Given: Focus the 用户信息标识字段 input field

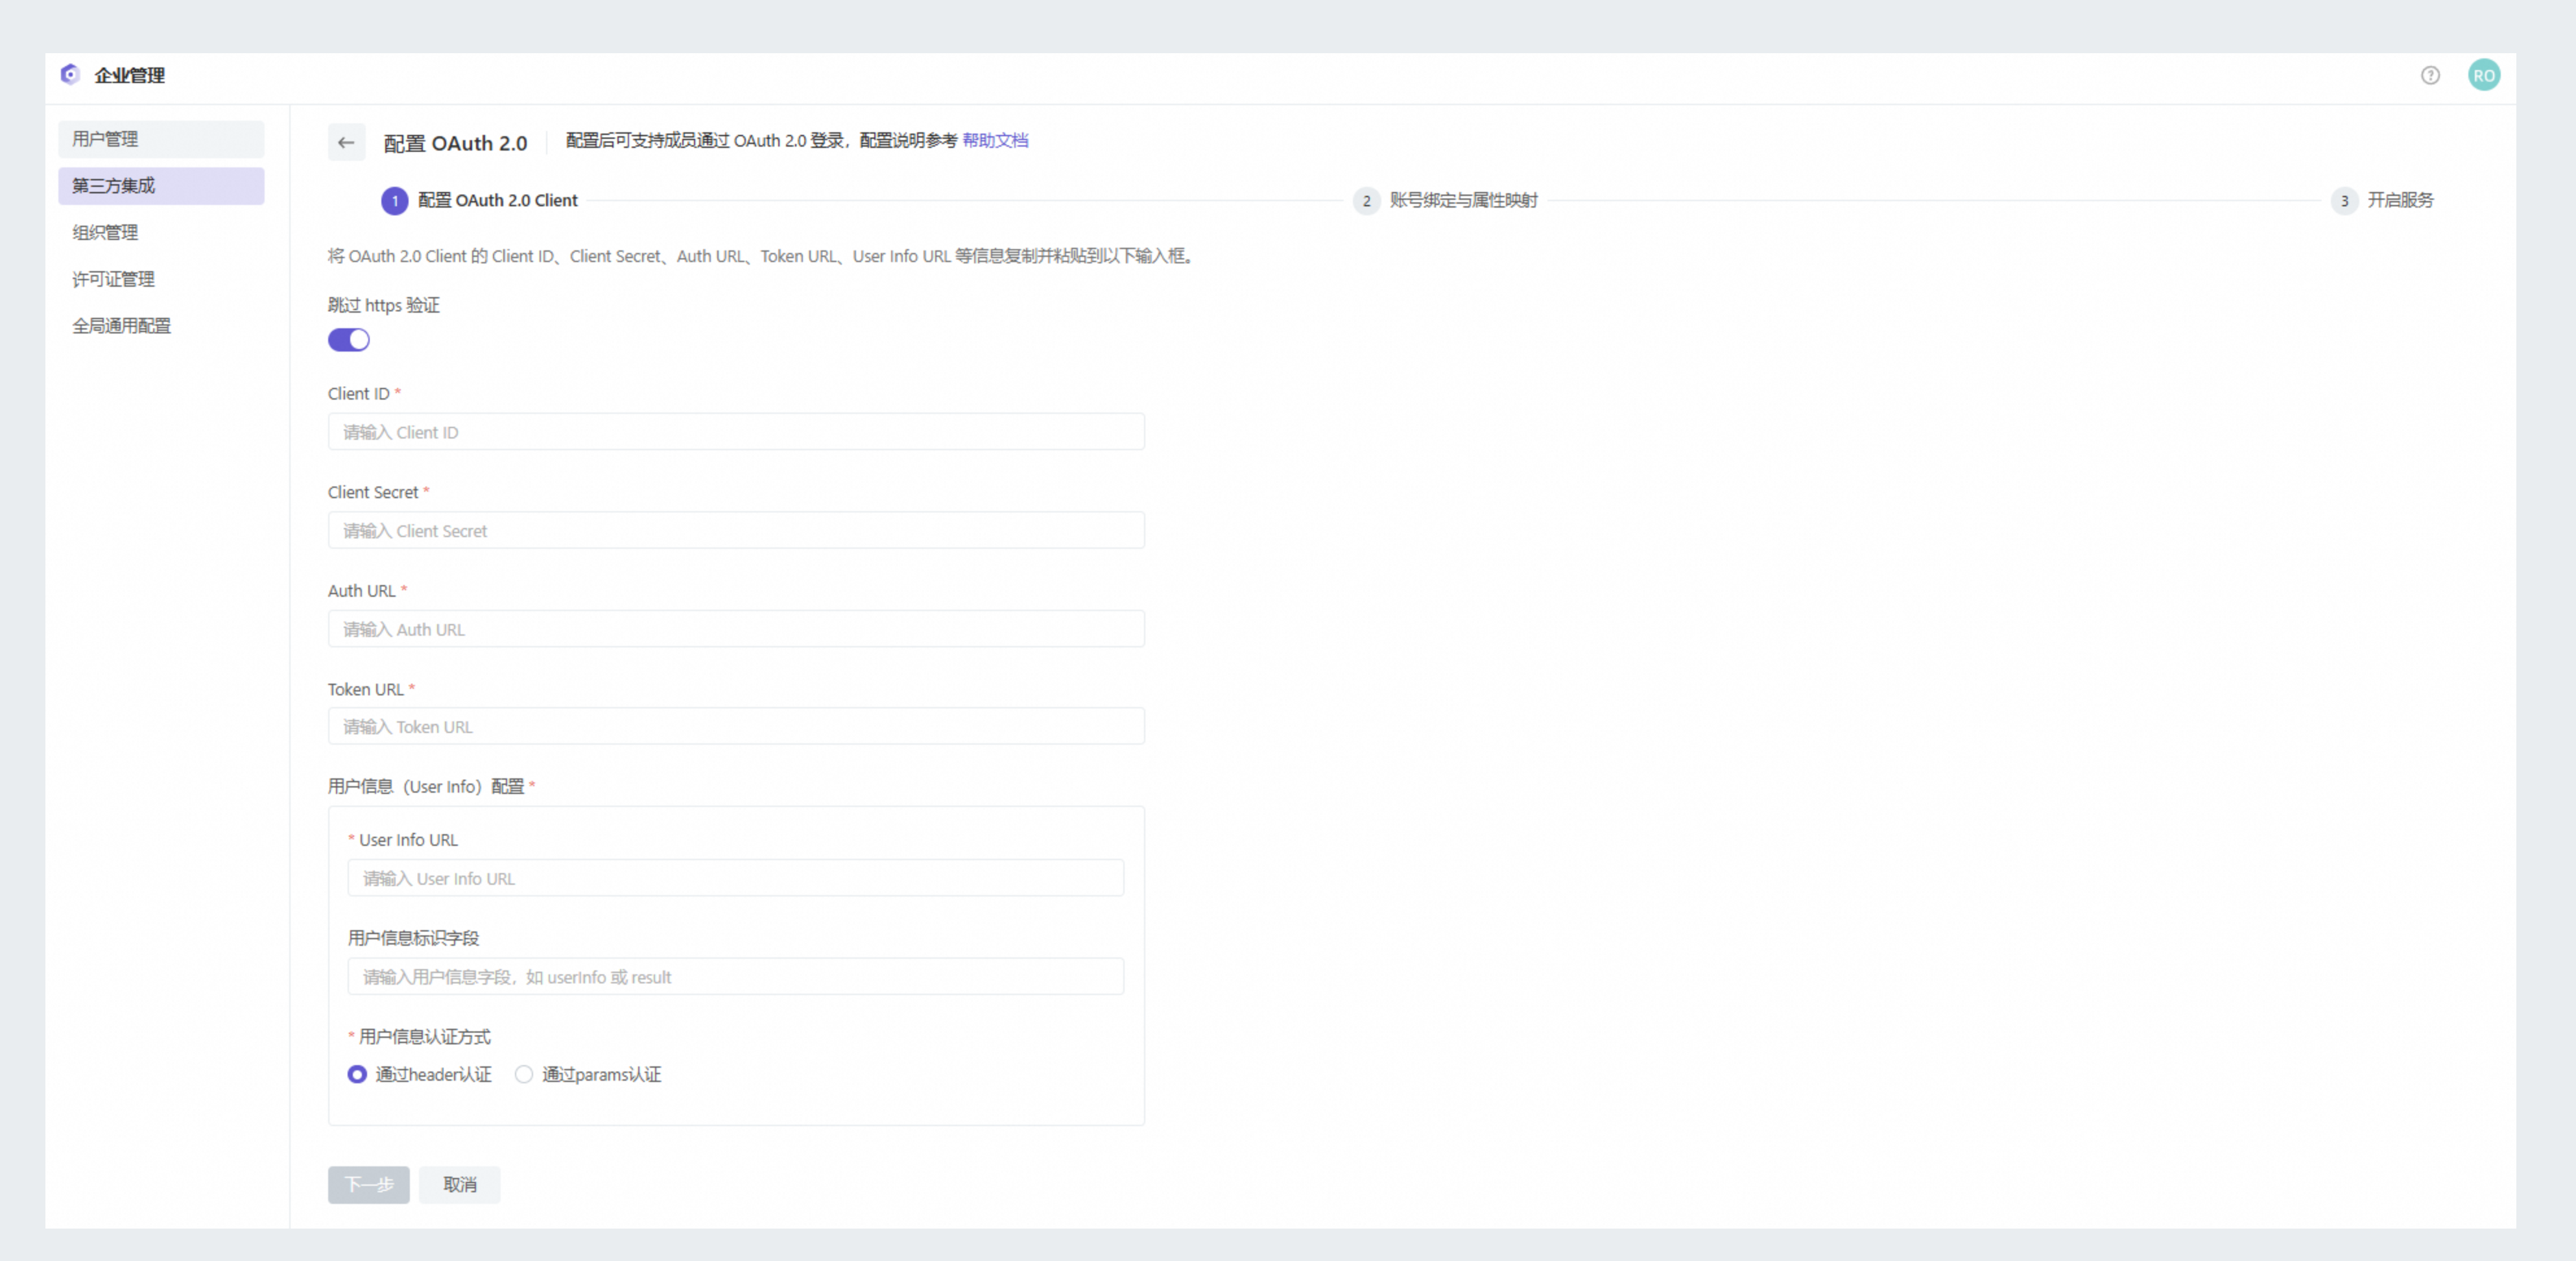Looking at the screenshot, I should point(736,977).
